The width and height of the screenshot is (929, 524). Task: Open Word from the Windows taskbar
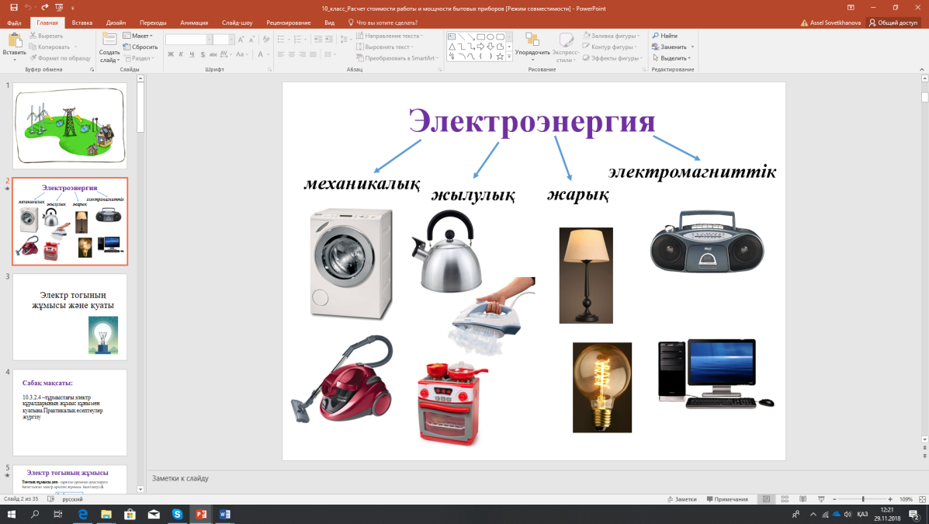click(225, 514)
